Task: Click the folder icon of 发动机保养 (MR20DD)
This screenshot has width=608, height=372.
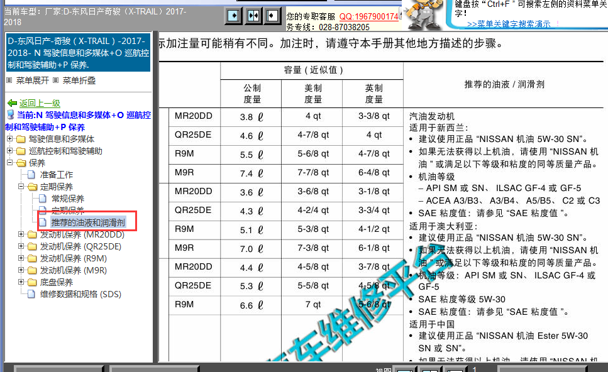Action: point(32,235)
